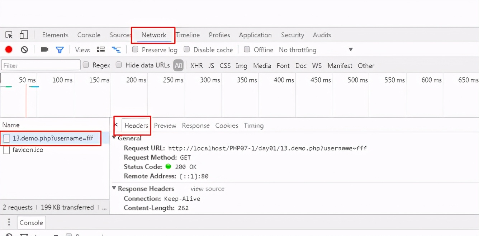Viewport: 479px width, 236px height.
Task: Select the 13.demo.php?username=fff request row
Action: point(54,138)
